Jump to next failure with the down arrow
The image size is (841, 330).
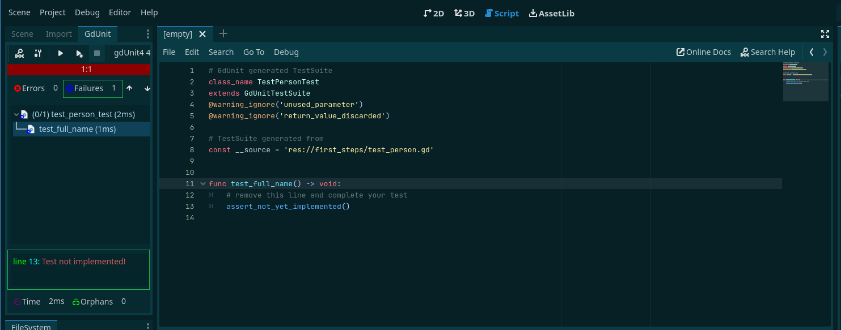pos(147,88)
